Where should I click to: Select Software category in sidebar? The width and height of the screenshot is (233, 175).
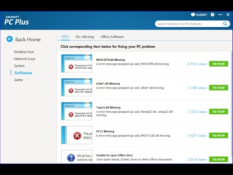pos(23,73)
